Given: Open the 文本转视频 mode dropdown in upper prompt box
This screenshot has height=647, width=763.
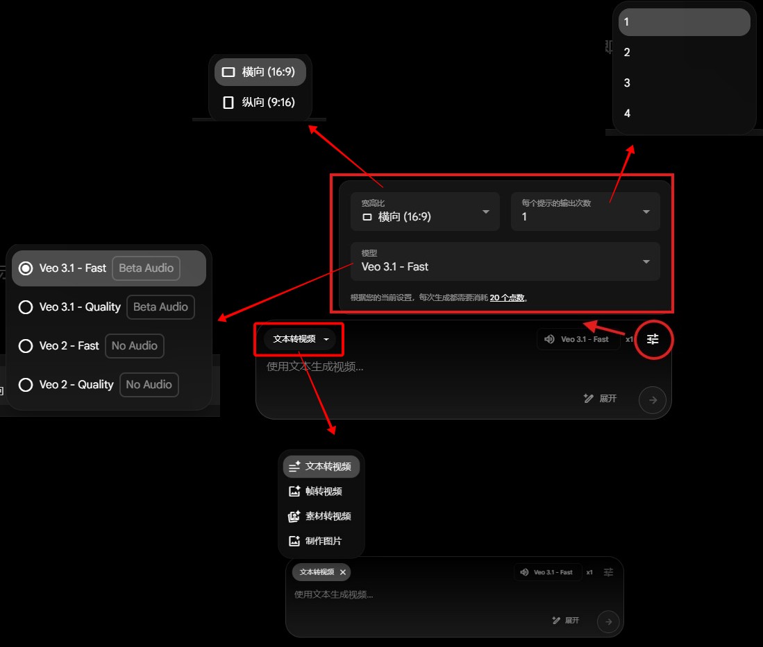Looking at the screenshot, I should pos(300,339).
